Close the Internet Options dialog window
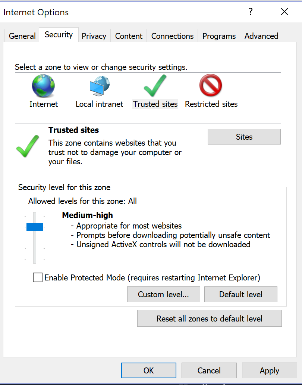Screen dimensions: 302x385 (x=284, y=12)
